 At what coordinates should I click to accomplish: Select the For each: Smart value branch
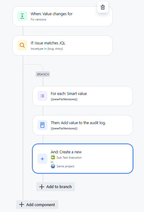click(82, 96)
